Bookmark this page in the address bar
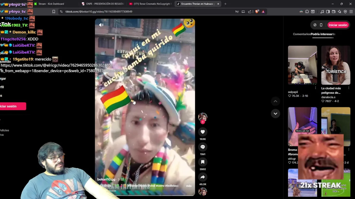The width and height of the screenshot is (355, 199). click(x=54, y=12)
